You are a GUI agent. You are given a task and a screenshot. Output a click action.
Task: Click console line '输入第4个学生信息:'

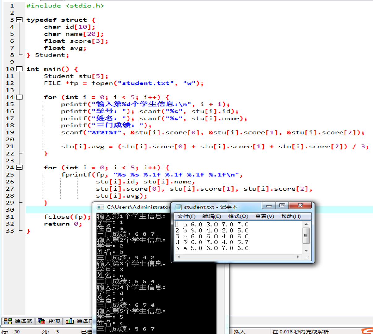pyautogui.click(x=131, y=287)
